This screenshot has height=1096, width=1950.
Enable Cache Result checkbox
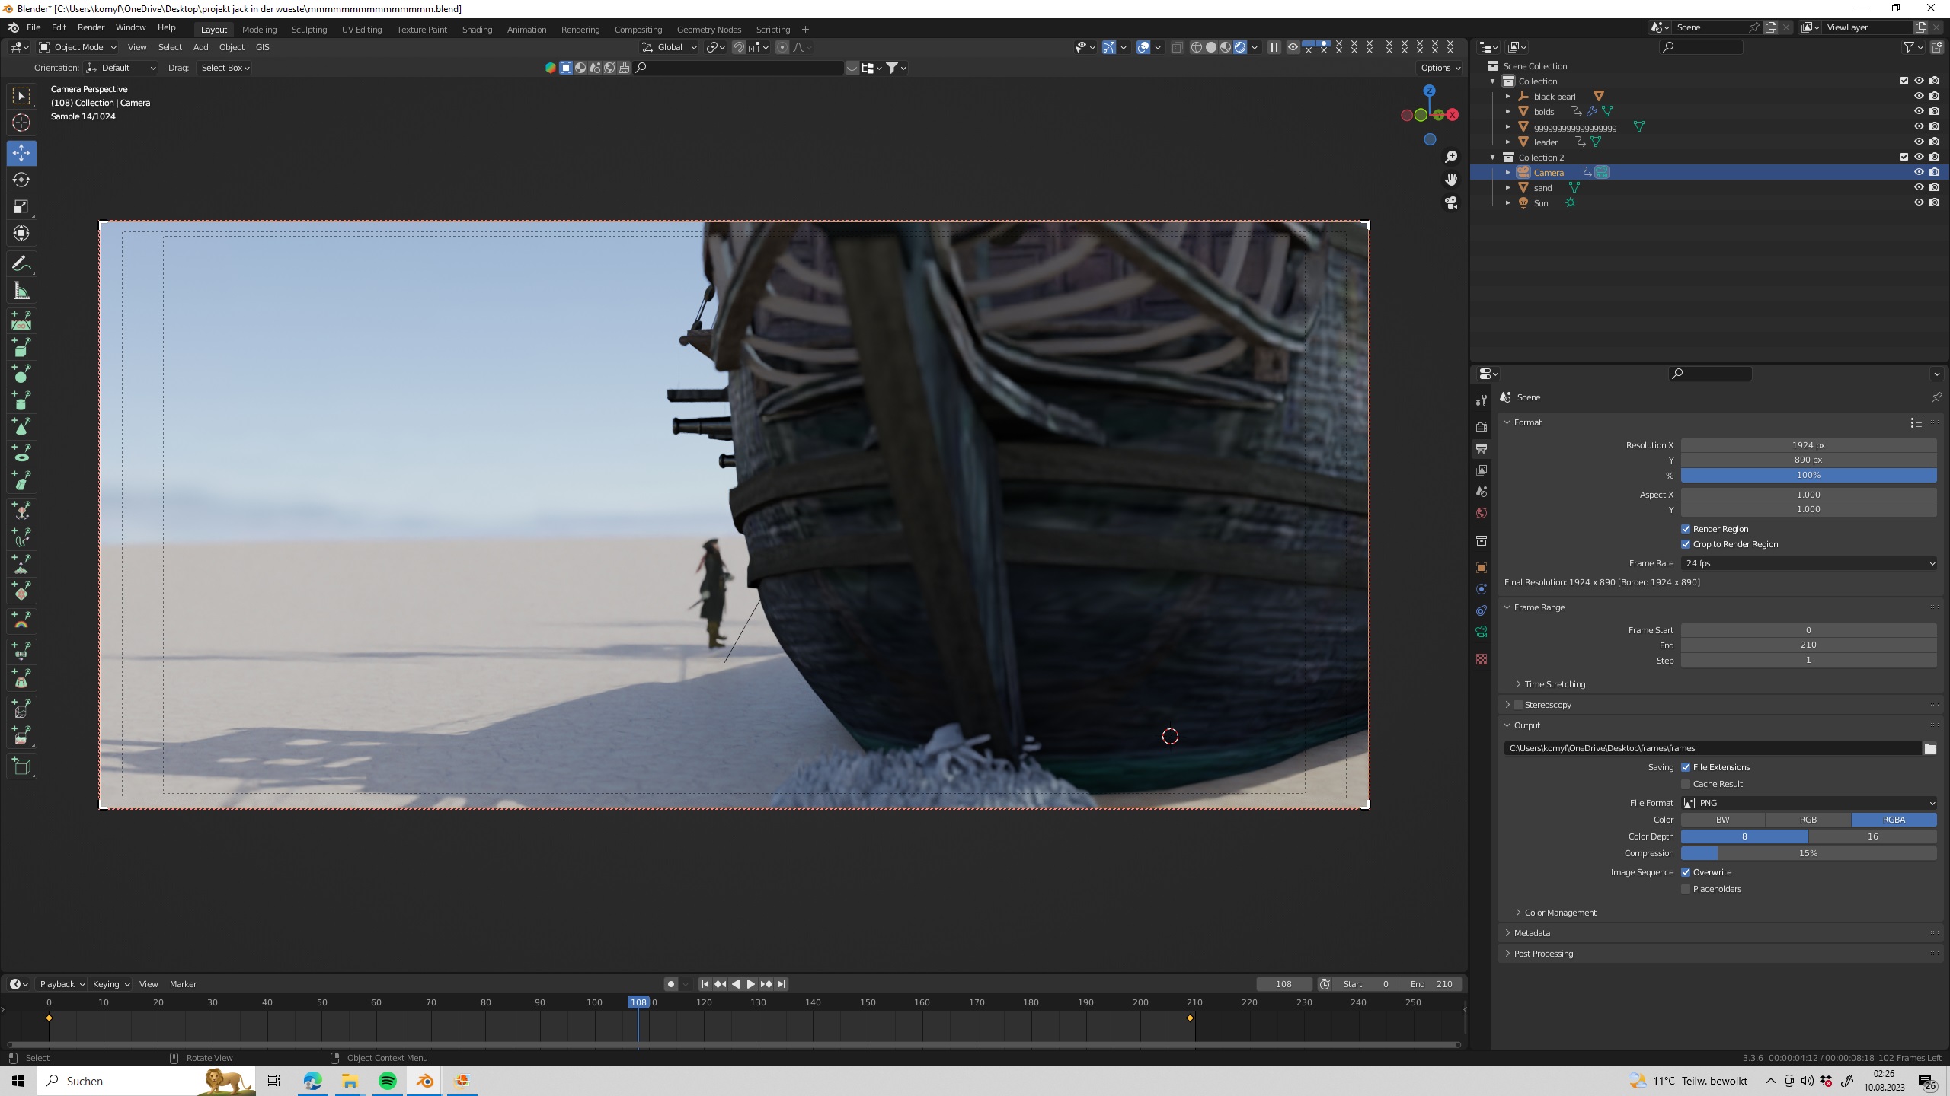point(1686,784)
